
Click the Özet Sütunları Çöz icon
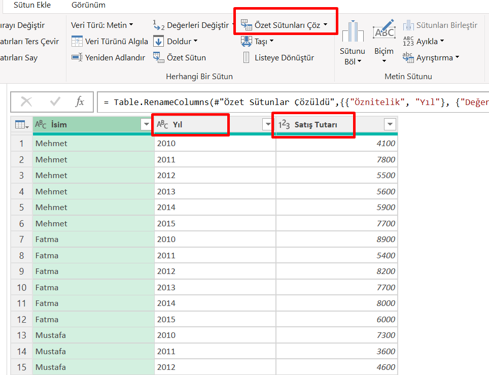(x=247, y=25)
